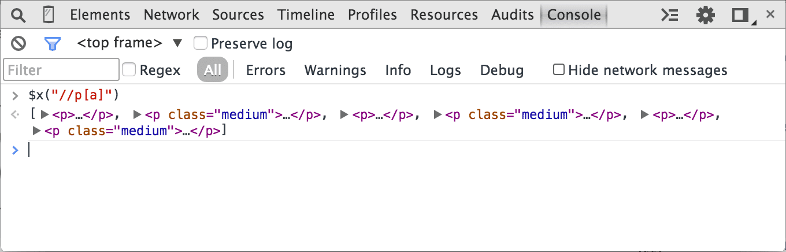Change DevTools dock side icon
The image size is (786, 252).
[x=741, y=15]
